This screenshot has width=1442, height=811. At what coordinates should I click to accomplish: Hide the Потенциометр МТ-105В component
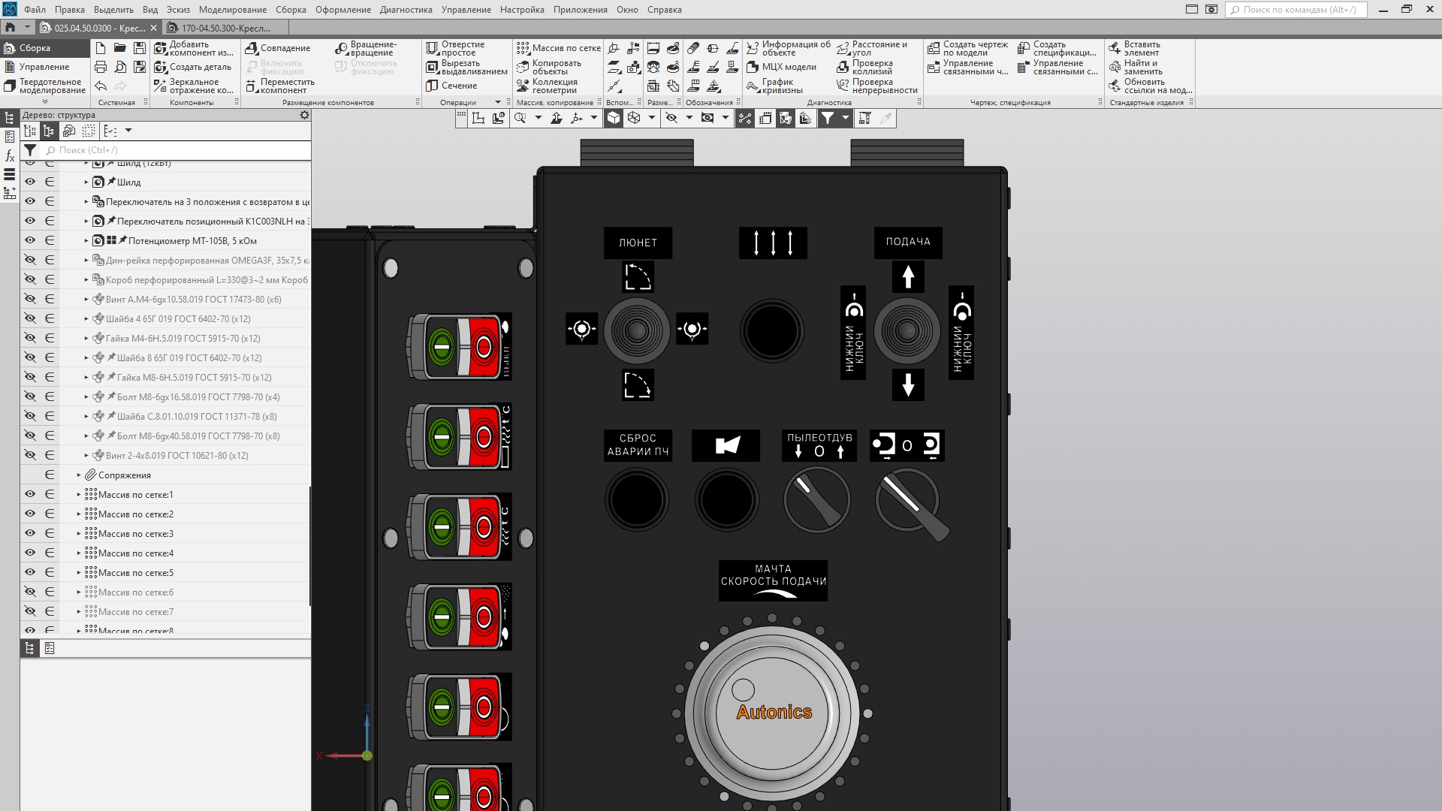coord(30,240)
